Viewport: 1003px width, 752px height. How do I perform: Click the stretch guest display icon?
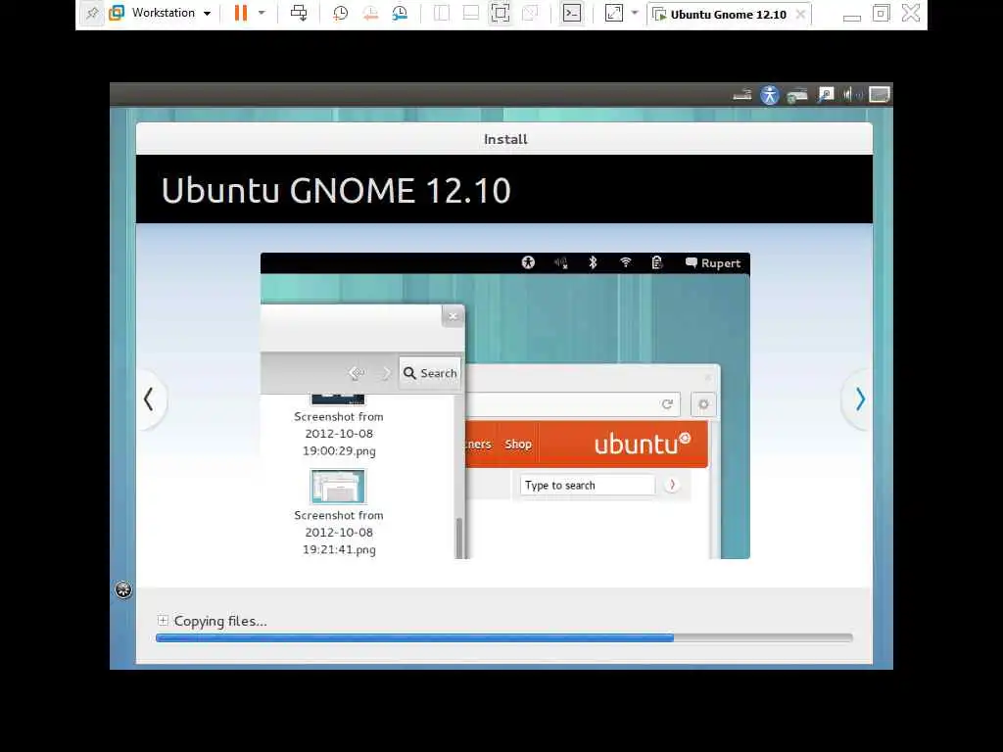click(613, 13)
